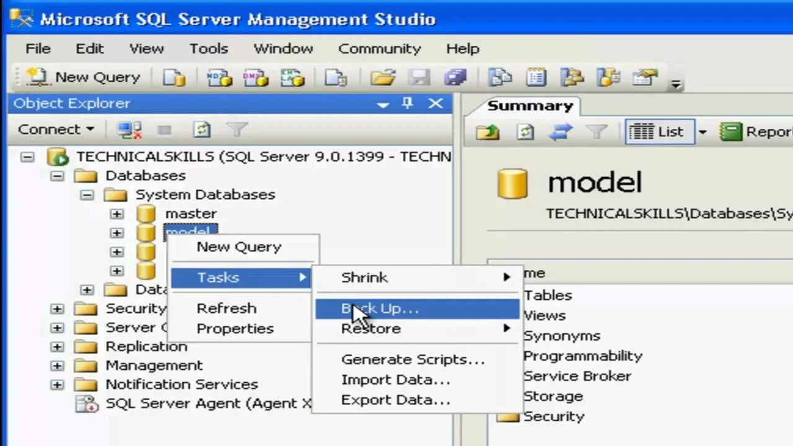Open the Help menu
This screenshot has width=793, height=446.
463,48
